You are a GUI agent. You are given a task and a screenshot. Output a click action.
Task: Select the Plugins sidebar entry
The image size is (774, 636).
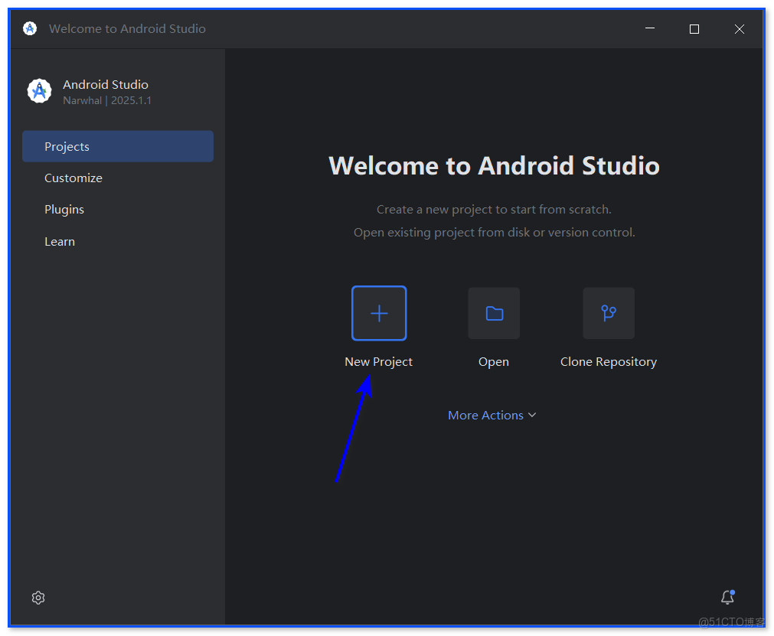(64, 209)
